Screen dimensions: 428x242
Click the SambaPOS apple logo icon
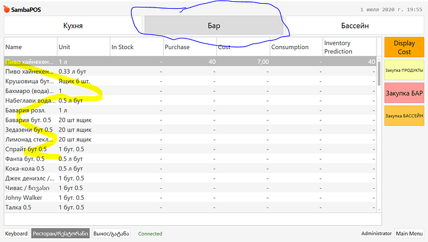pyautogui.click(x=7, y=9)
